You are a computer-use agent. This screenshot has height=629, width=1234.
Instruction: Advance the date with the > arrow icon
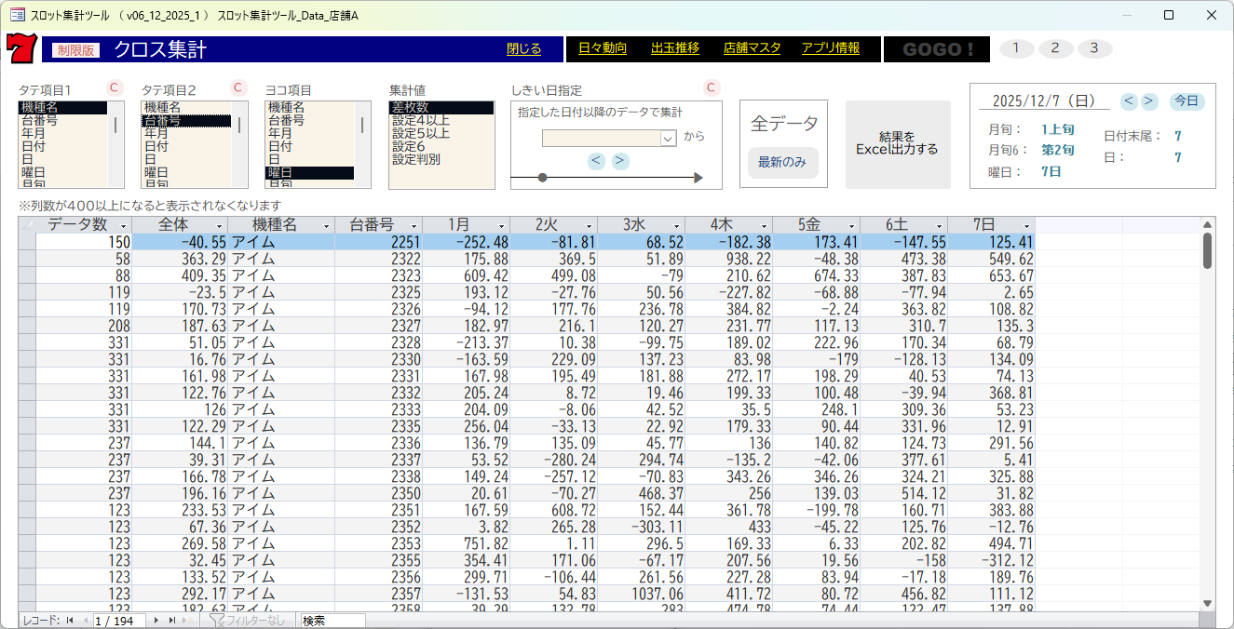click(1148, 101)
